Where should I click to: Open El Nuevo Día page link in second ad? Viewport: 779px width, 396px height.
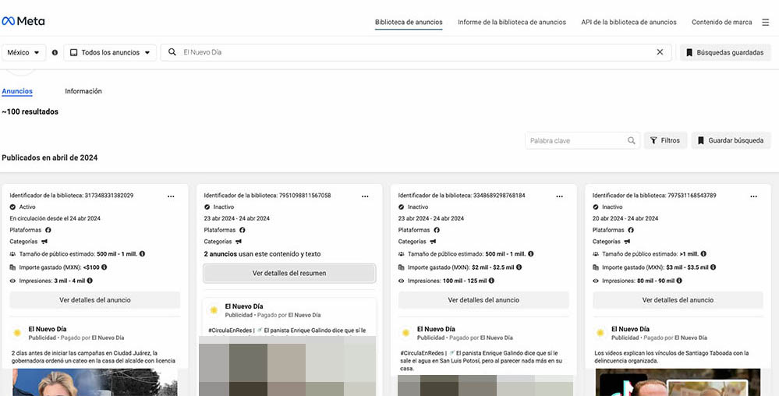(x=244, y=306)
